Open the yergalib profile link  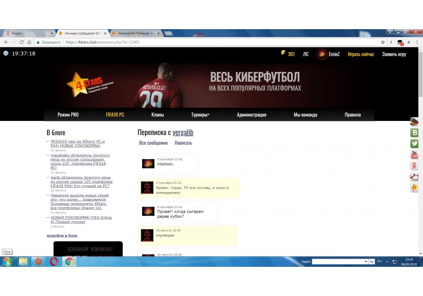tap(183, 132)
